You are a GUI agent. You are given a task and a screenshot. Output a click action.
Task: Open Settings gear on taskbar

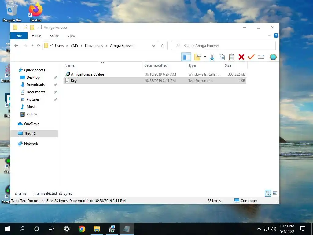coord(67,229)
